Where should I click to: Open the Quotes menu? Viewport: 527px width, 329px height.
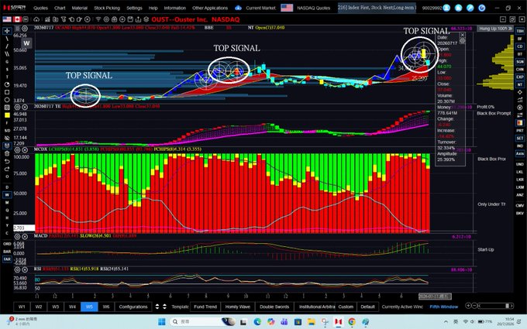click(40, 8)
